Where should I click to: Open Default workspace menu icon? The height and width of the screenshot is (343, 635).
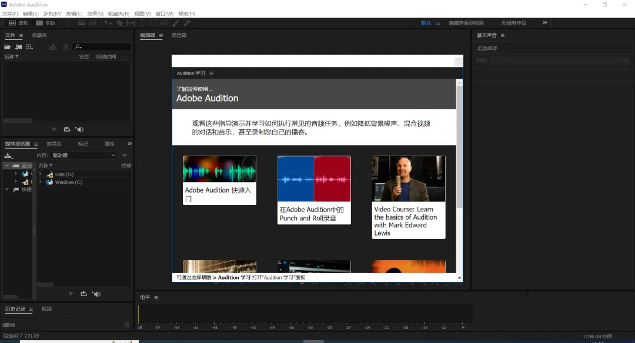[438, 23]
